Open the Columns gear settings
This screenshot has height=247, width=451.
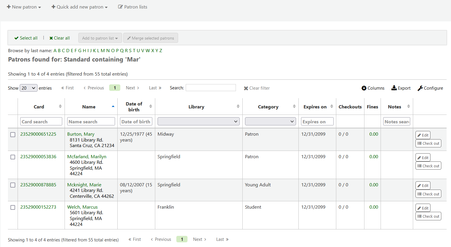pyautogui.click(x=364, y=88)
